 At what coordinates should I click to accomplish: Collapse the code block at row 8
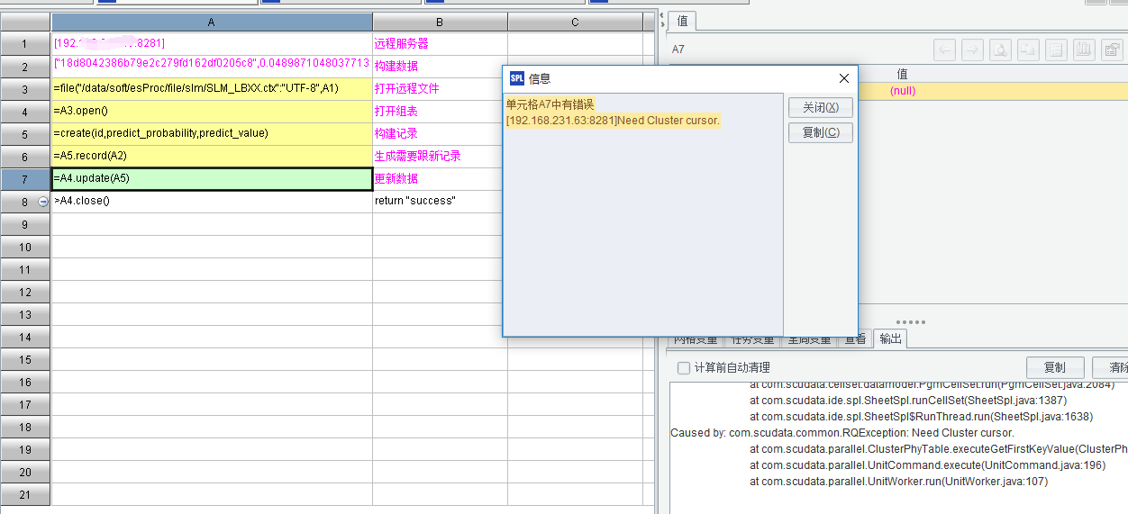pos(42,202)
